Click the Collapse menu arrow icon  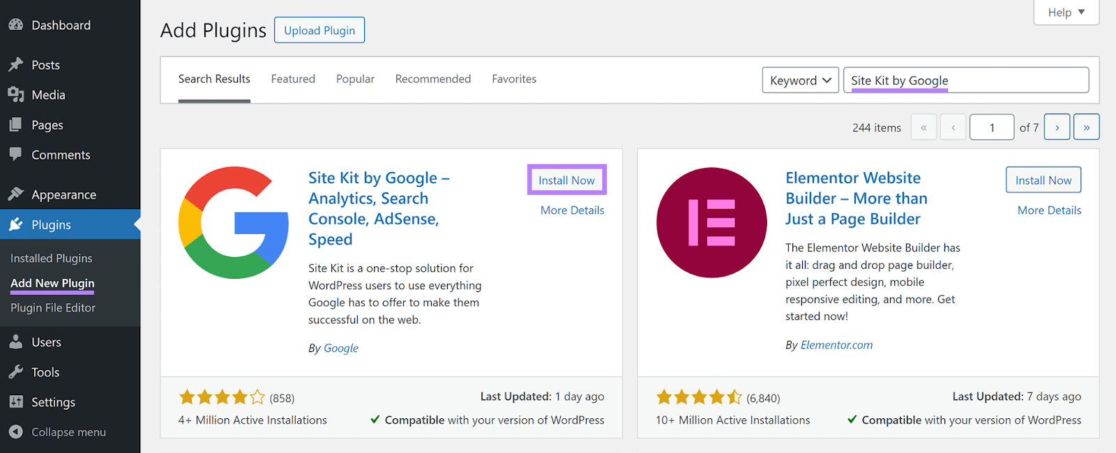coord(16,432)
